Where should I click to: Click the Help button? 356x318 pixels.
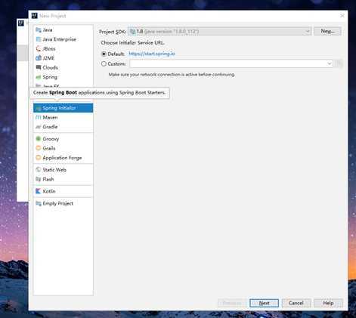click(x=328, y=303)
